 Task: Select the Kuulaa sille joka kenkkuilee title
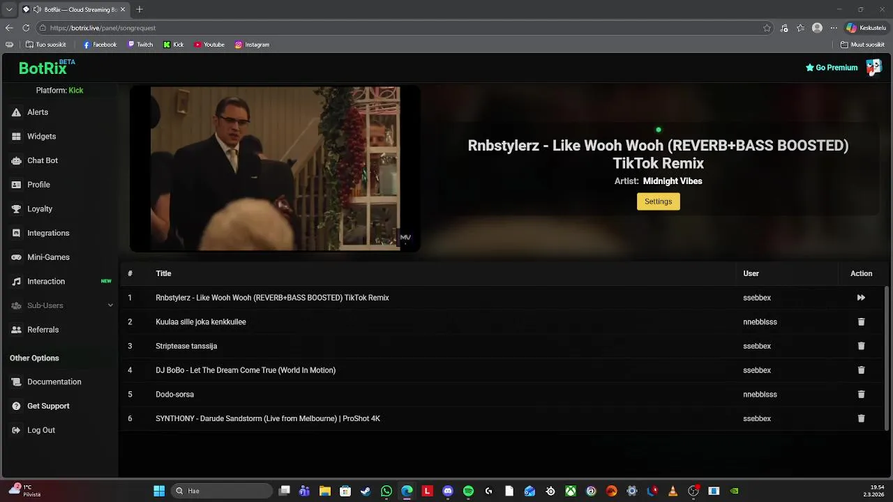click(x=201, y=322)
